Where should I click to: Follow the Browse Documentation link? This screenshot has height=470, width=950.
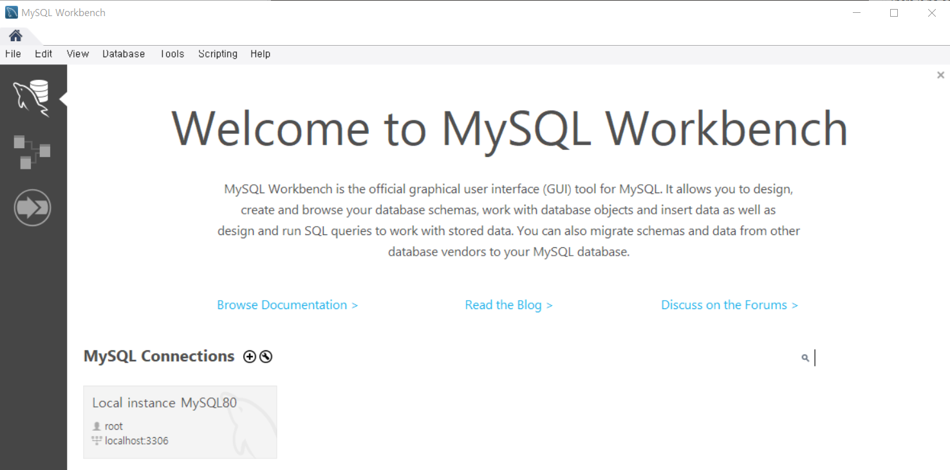click(x=287, y=305)
